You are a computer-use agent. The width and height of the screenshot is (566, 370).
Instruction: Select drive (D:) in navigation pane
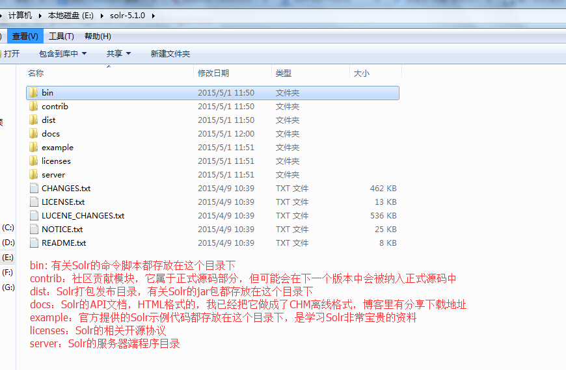(8, 243)
